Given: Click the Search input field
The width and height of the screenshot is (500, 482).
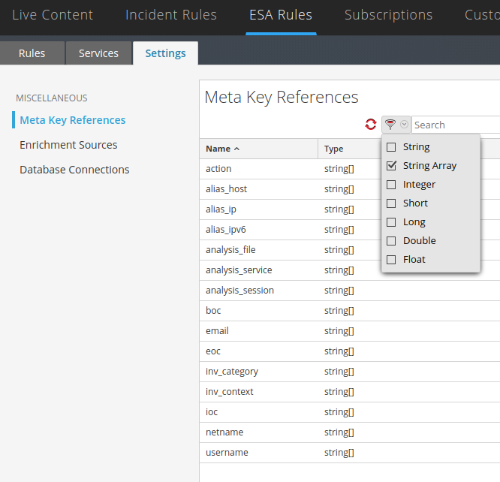Looking at the screenshot, I should (454, 125).
